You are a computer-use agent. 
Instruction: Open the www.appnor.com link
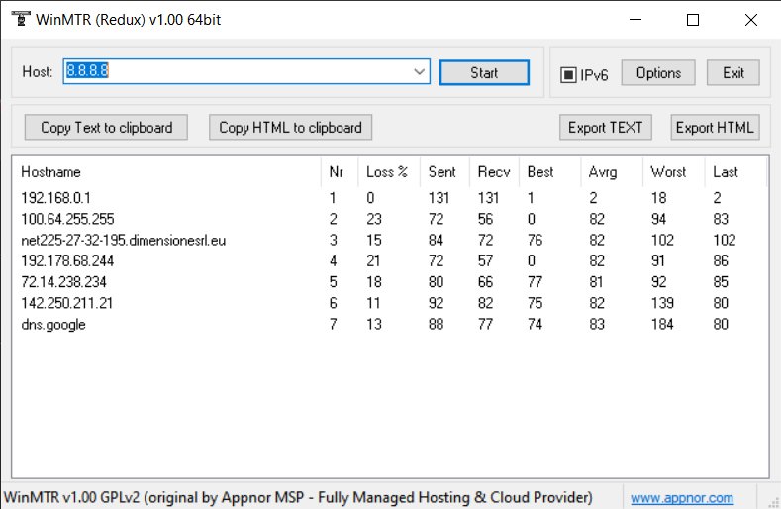(x=682, y=498)
